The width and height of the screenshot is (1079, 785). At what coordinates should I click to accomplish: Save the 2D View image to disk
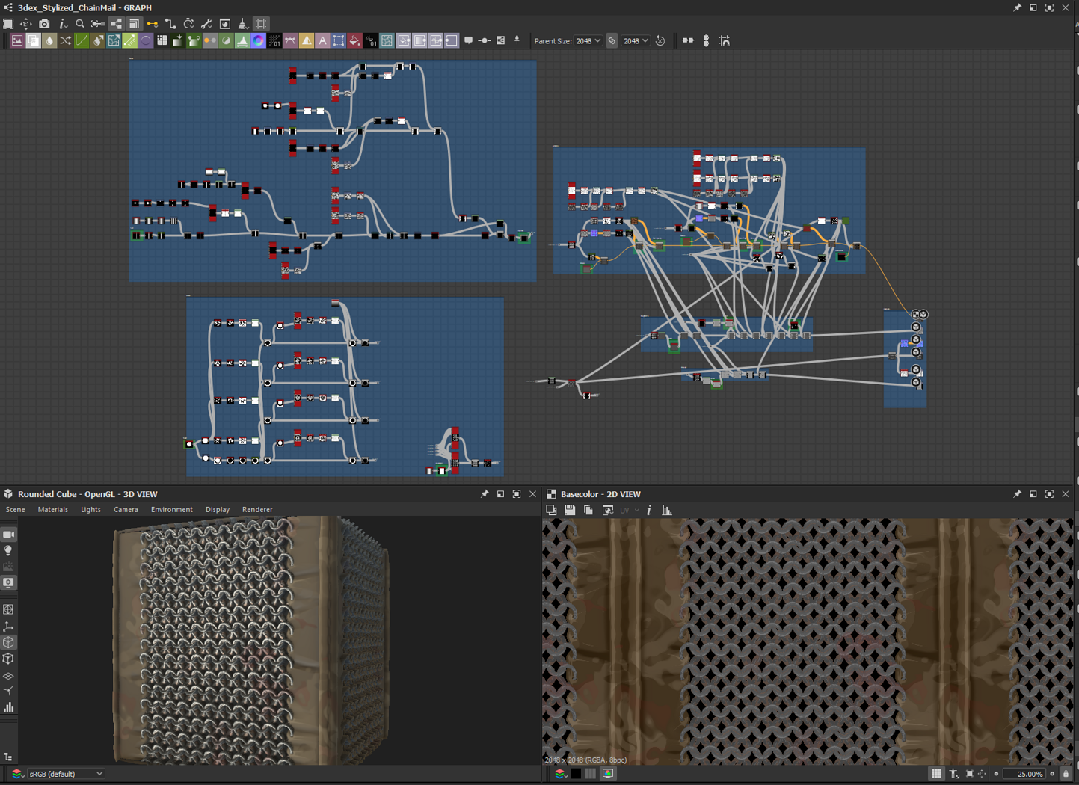pyautogui.click(x=570, y=511)
